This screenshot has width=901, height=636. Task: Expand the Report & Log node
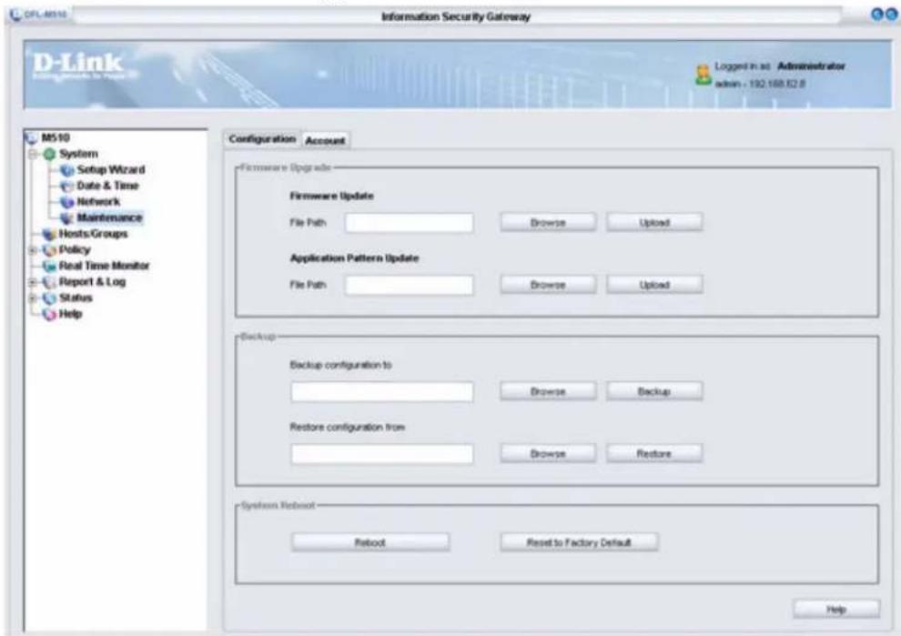coord(33,282)
